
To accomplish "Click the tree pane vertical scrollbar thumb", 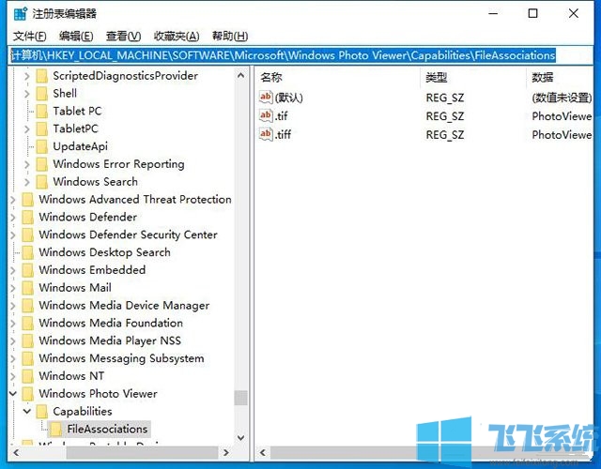I will point(240,398).
